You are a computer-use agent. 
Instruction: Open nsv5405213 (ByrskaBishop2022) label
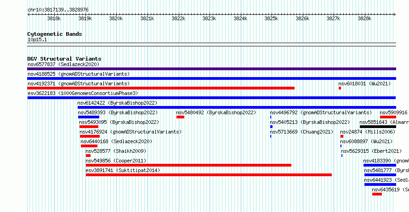click(x=310, y=122)
